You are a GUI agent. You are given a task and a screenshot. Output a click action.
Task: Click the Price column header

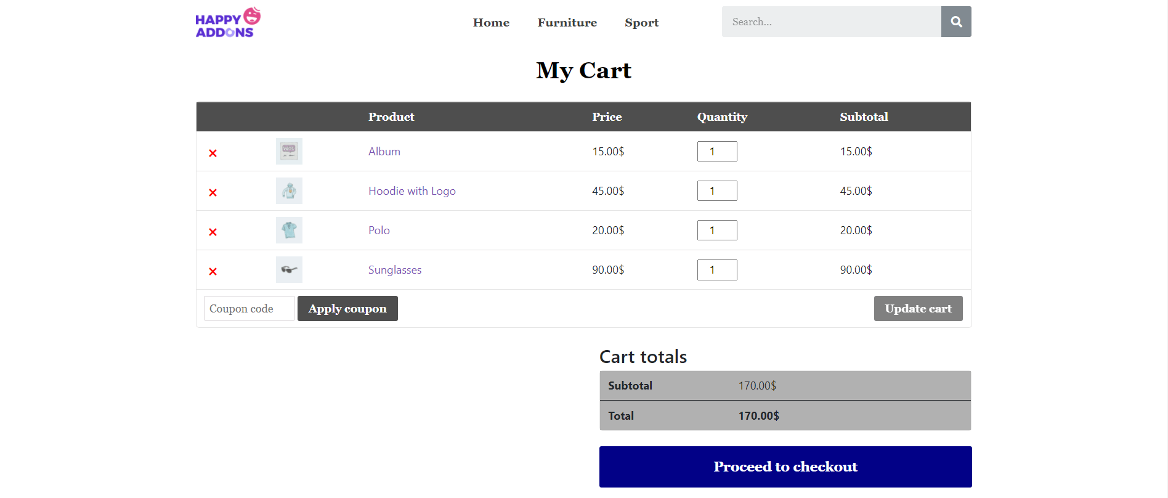(x=607, y=117)
